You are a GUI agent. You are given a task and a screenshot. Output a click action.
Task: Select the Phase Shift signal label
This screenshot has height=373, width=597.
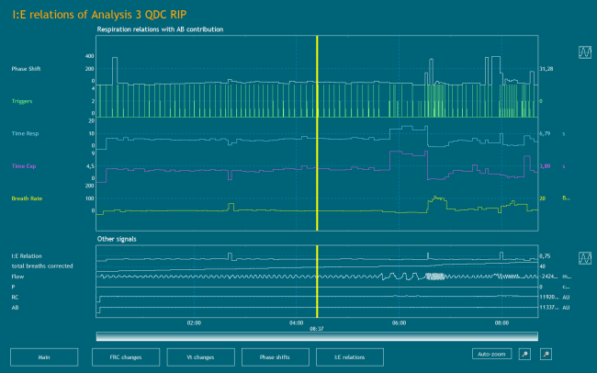tap(27, 70)
